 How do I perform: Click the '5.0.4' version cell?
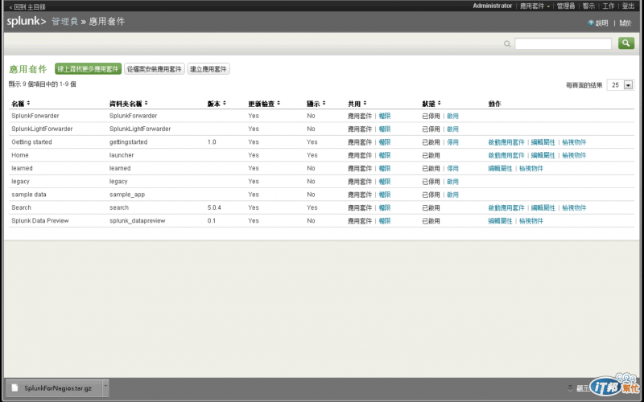tap(214, 207)
